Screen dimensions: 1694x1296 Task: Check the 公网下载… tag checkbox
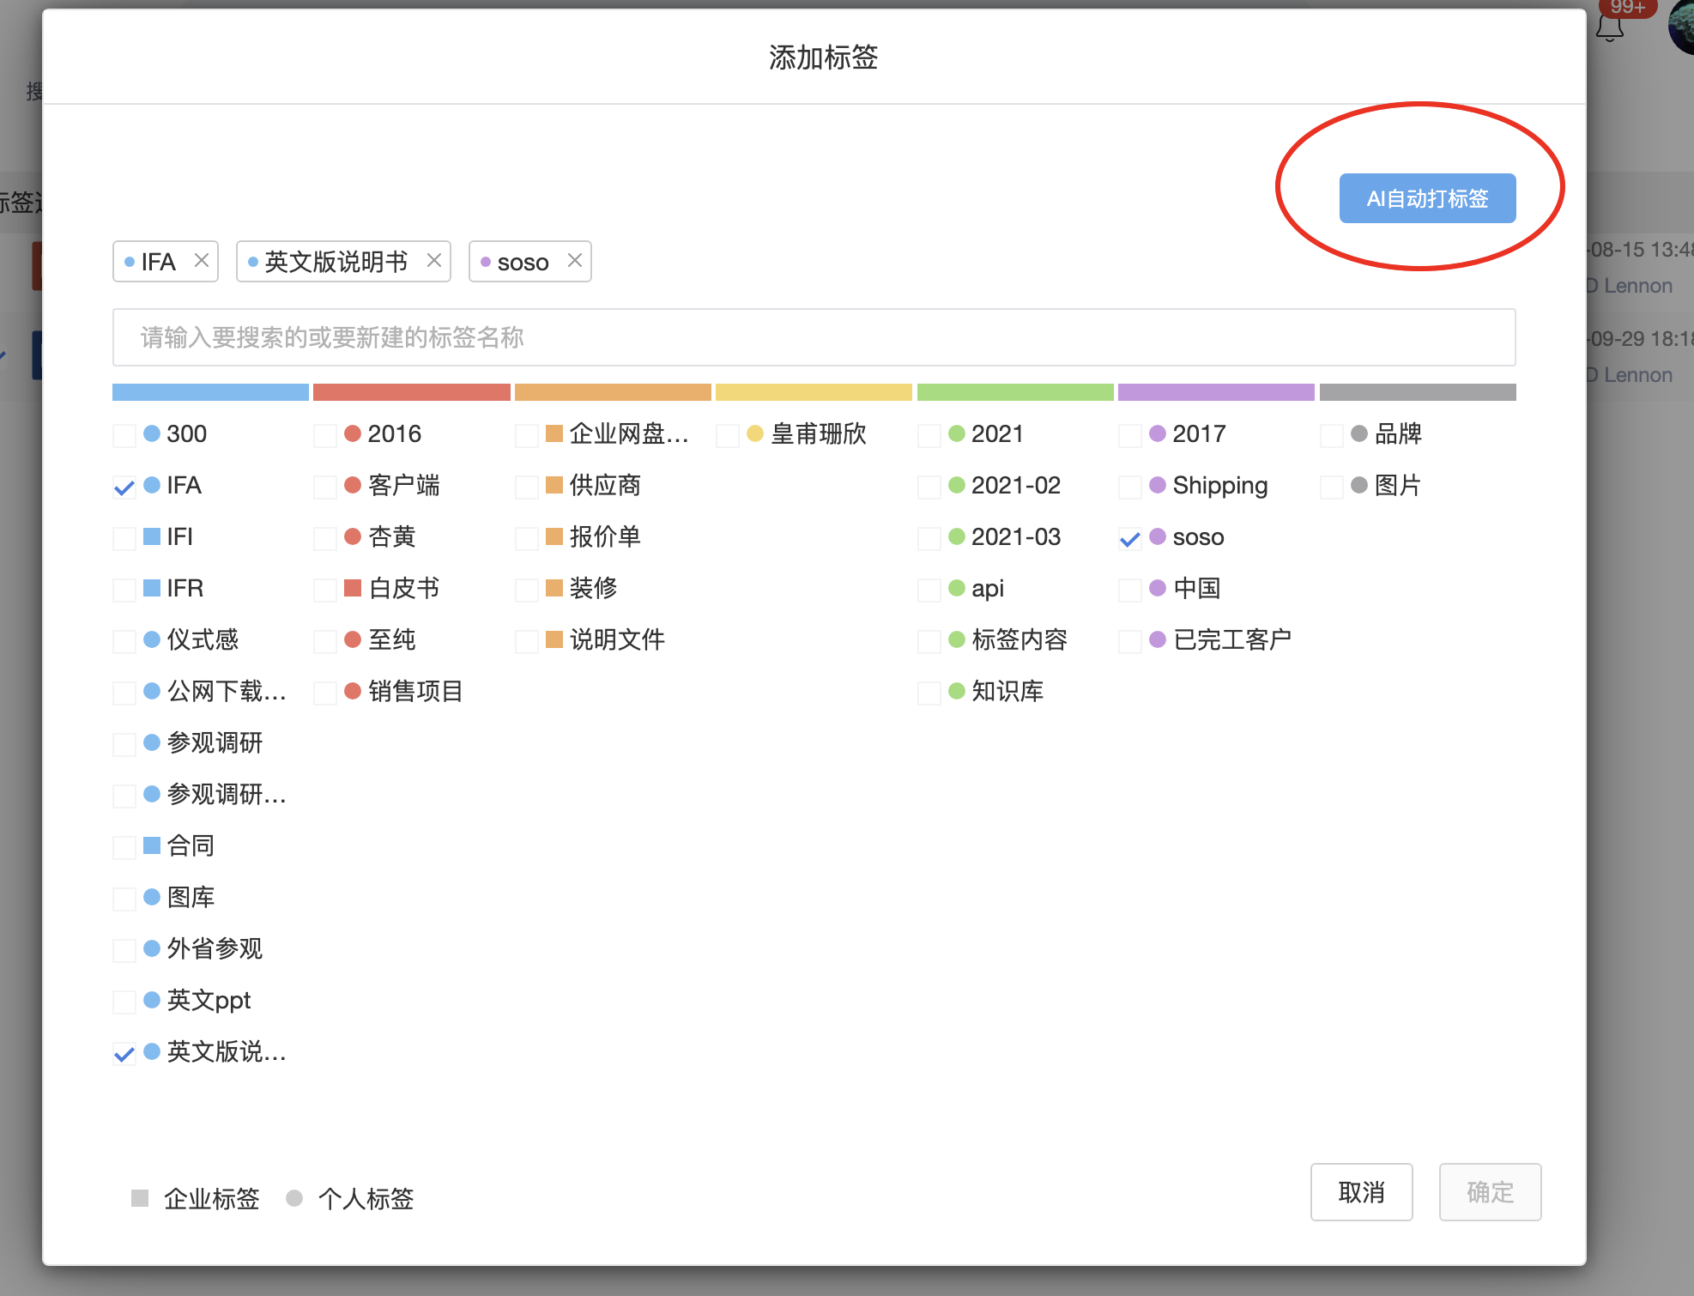(124, 693)
